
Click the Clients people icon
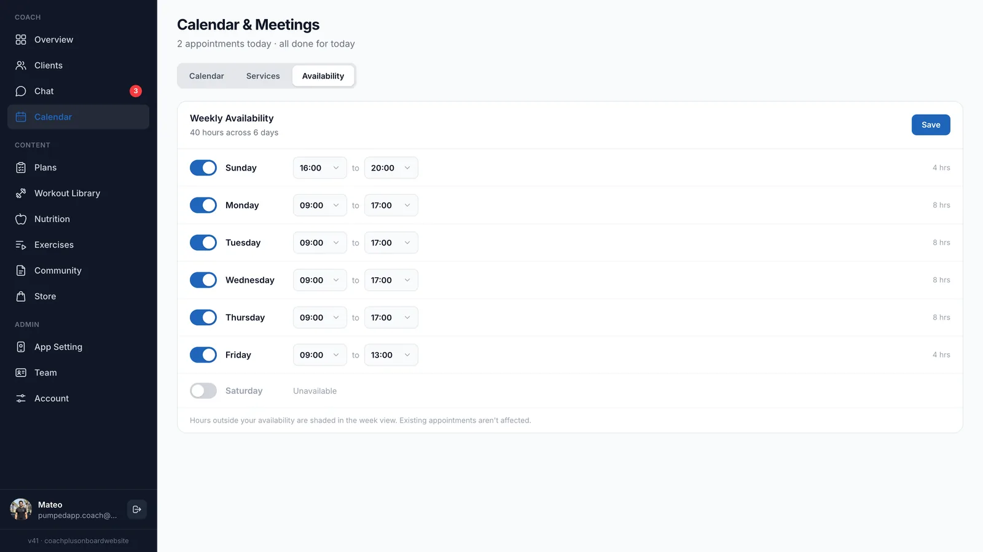tap(21, 66)
